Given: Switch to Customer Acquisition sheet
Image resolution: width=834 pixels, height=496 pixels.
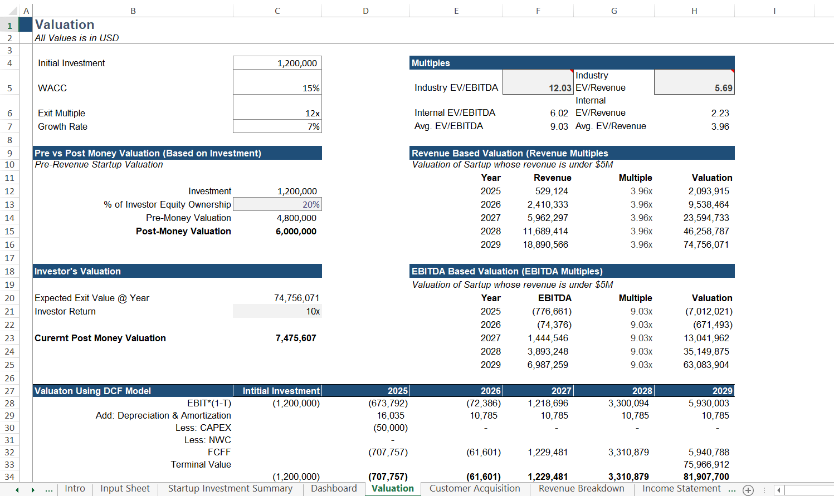Looking at the screenshot, I should click(475, 489).
